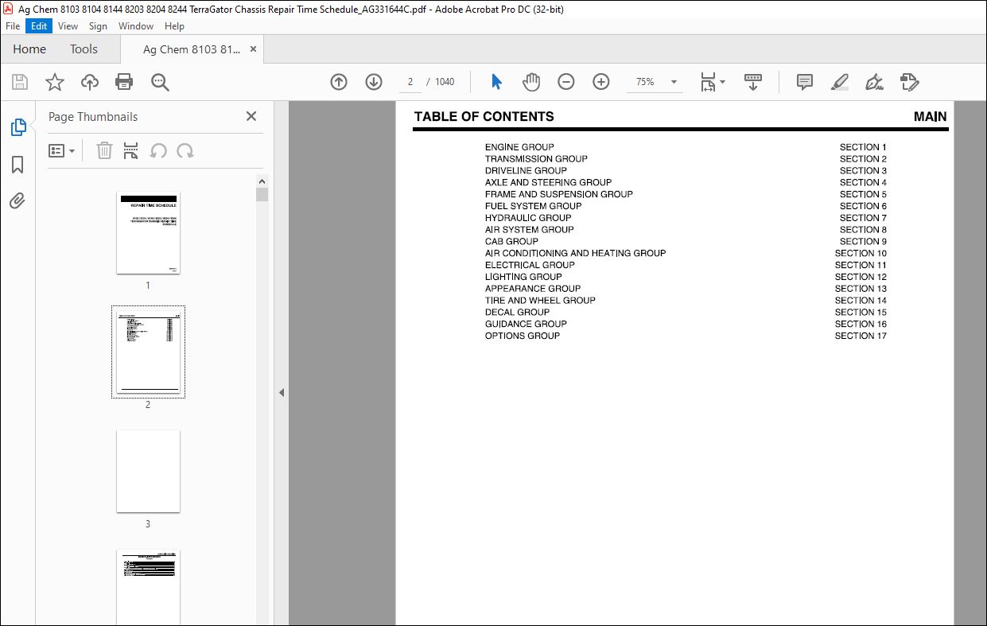Open the View menu
987x626 pixels.
pyautogui.click(x=68, y=26)
